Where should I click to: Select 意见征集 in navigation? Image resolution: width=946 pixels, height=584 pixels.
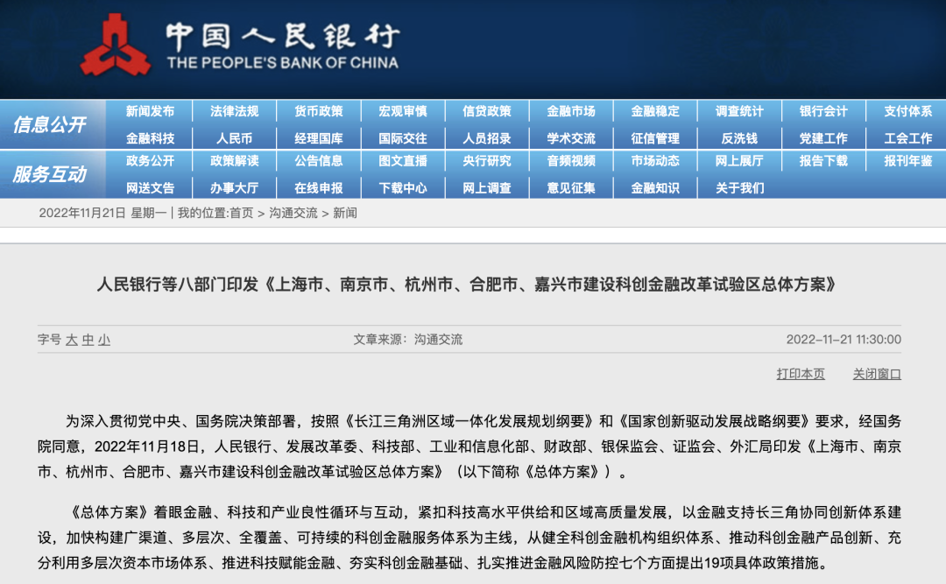click(571, 187)
